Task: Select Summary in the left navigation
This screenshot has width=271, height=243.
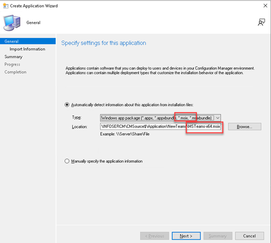Action: pyautogui.click(x=14, y=57)
